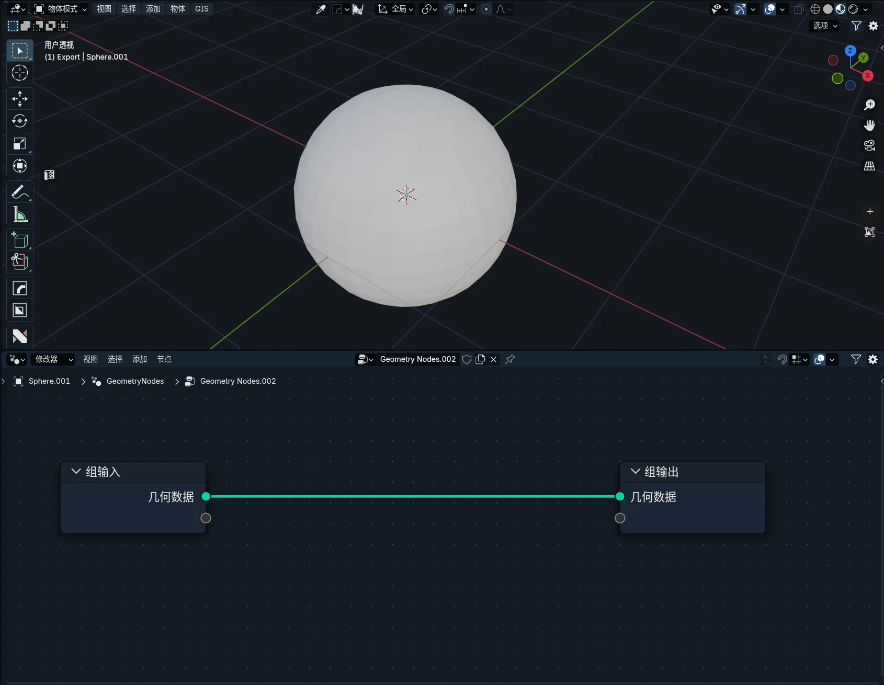Open viewport shading options dropdown
The image size is (884, 685).
pos(866,9)
